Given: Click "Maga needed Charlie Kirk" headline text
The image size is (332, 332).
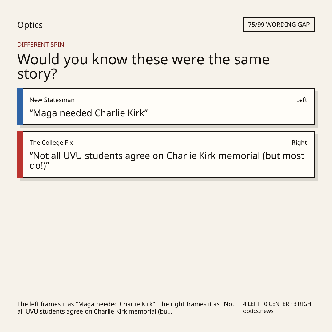Looking at the screenshot, I should pyautogui.click(x=89, y=113).
